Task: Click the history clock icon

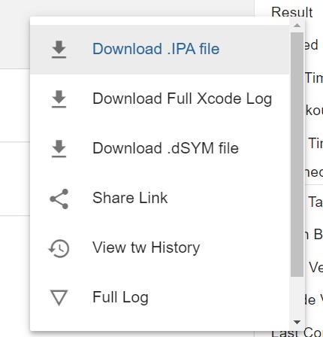Action: (59, 248)
